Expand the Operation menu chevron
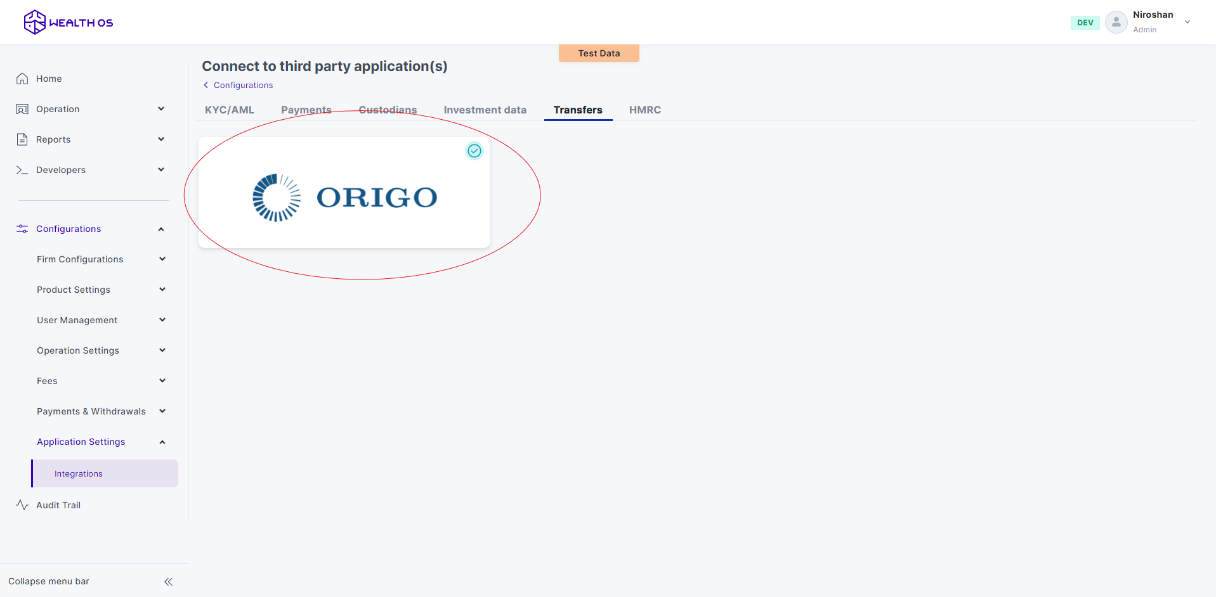Image resolution: width=1216 pixels, height=597 pixels. pos(161,109)
